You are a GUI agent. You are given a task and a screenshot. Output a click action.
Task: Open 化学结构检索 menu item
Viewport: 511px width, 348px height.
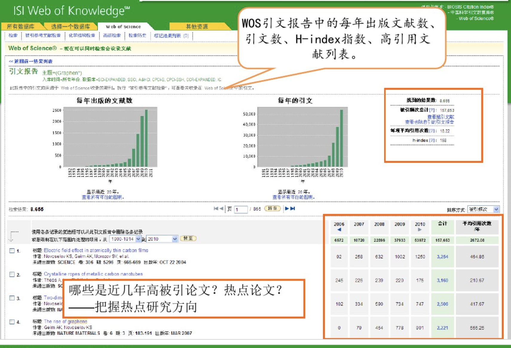[82, 36]
